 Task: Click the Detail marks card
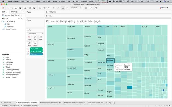pos(29,44)
